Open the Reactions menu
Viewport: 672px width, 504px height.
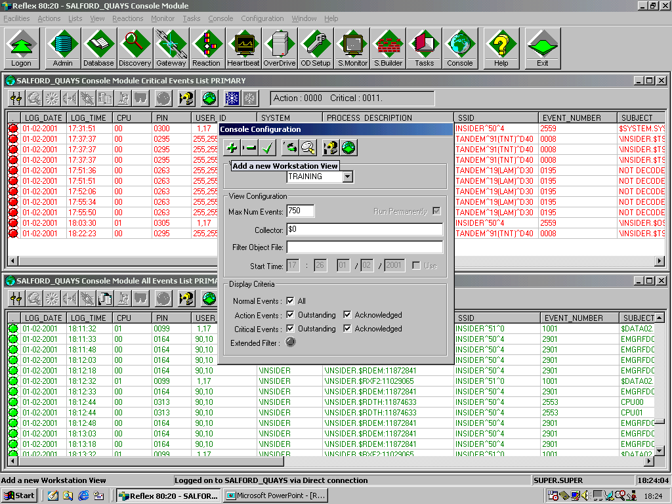[x=127, y=18]
